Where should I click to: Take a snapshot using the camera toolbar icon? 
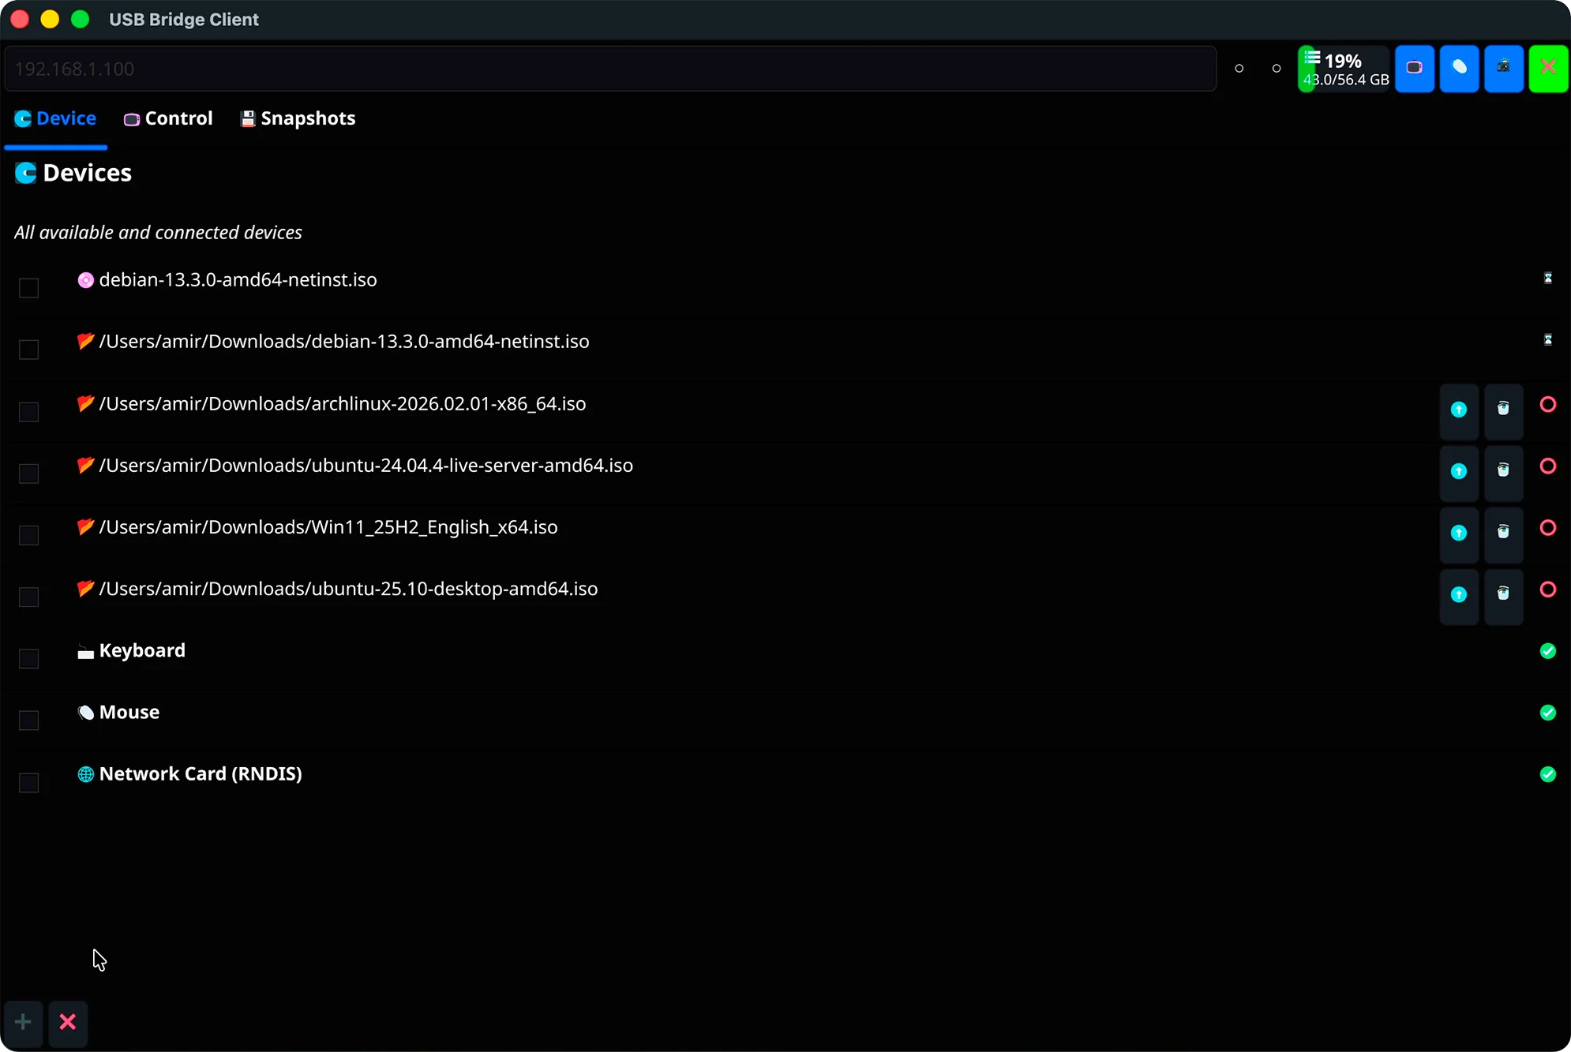(x=1504, y=68)
